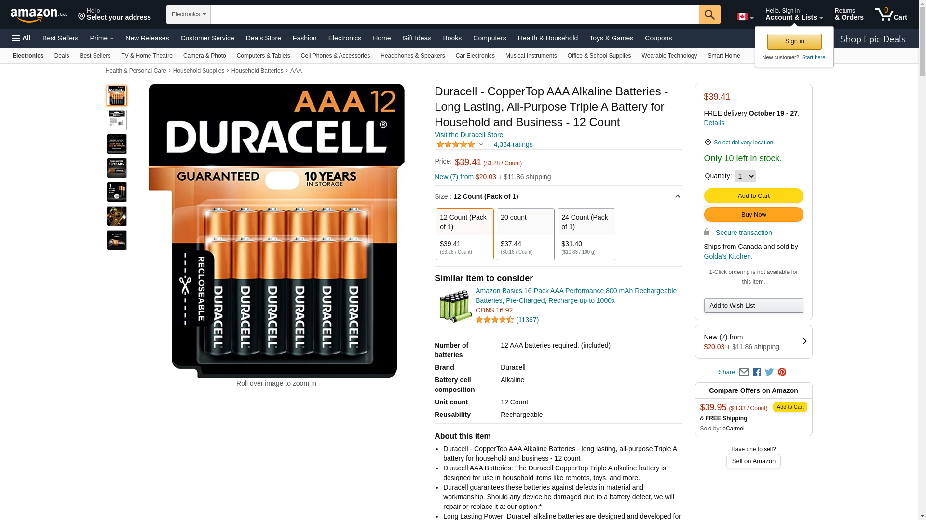Image resolution: width=926 pixels, height=520 pixels.
Task: Open the Deals Store nav item
Action: (x=263, y=38)
